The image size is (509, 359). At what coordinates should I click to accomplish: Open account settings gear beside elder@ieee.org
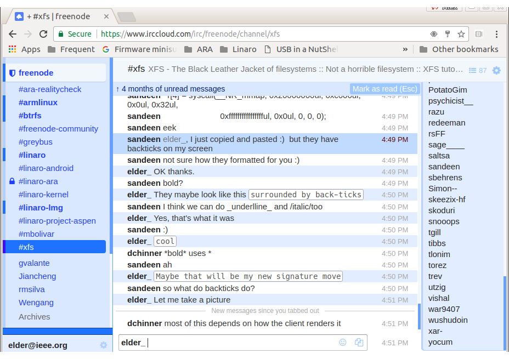[104, 345]
